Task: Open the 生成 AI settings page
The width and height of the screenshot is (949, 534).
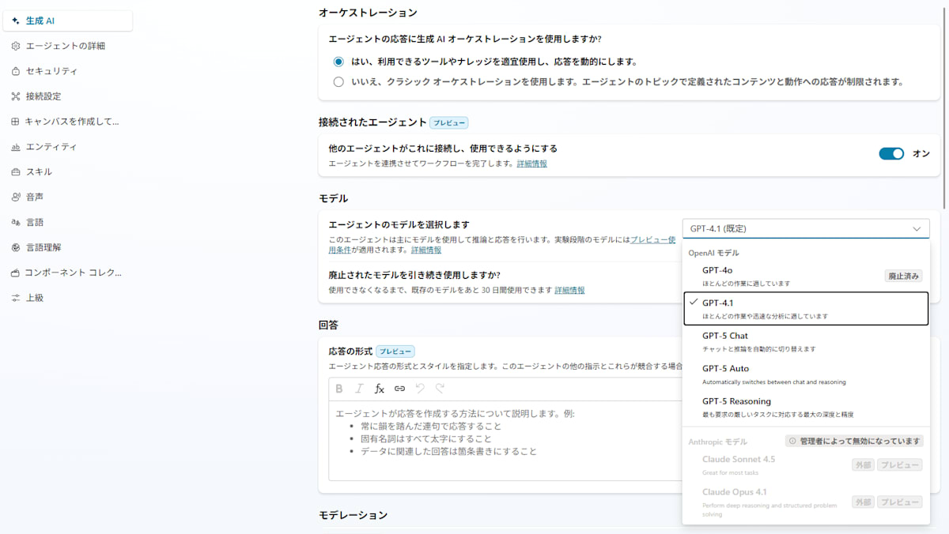Action: 68,21
